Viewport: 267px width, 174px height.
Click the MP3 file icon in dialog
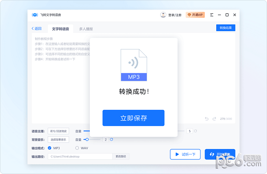pyautogui.click(x=134, y=65)
